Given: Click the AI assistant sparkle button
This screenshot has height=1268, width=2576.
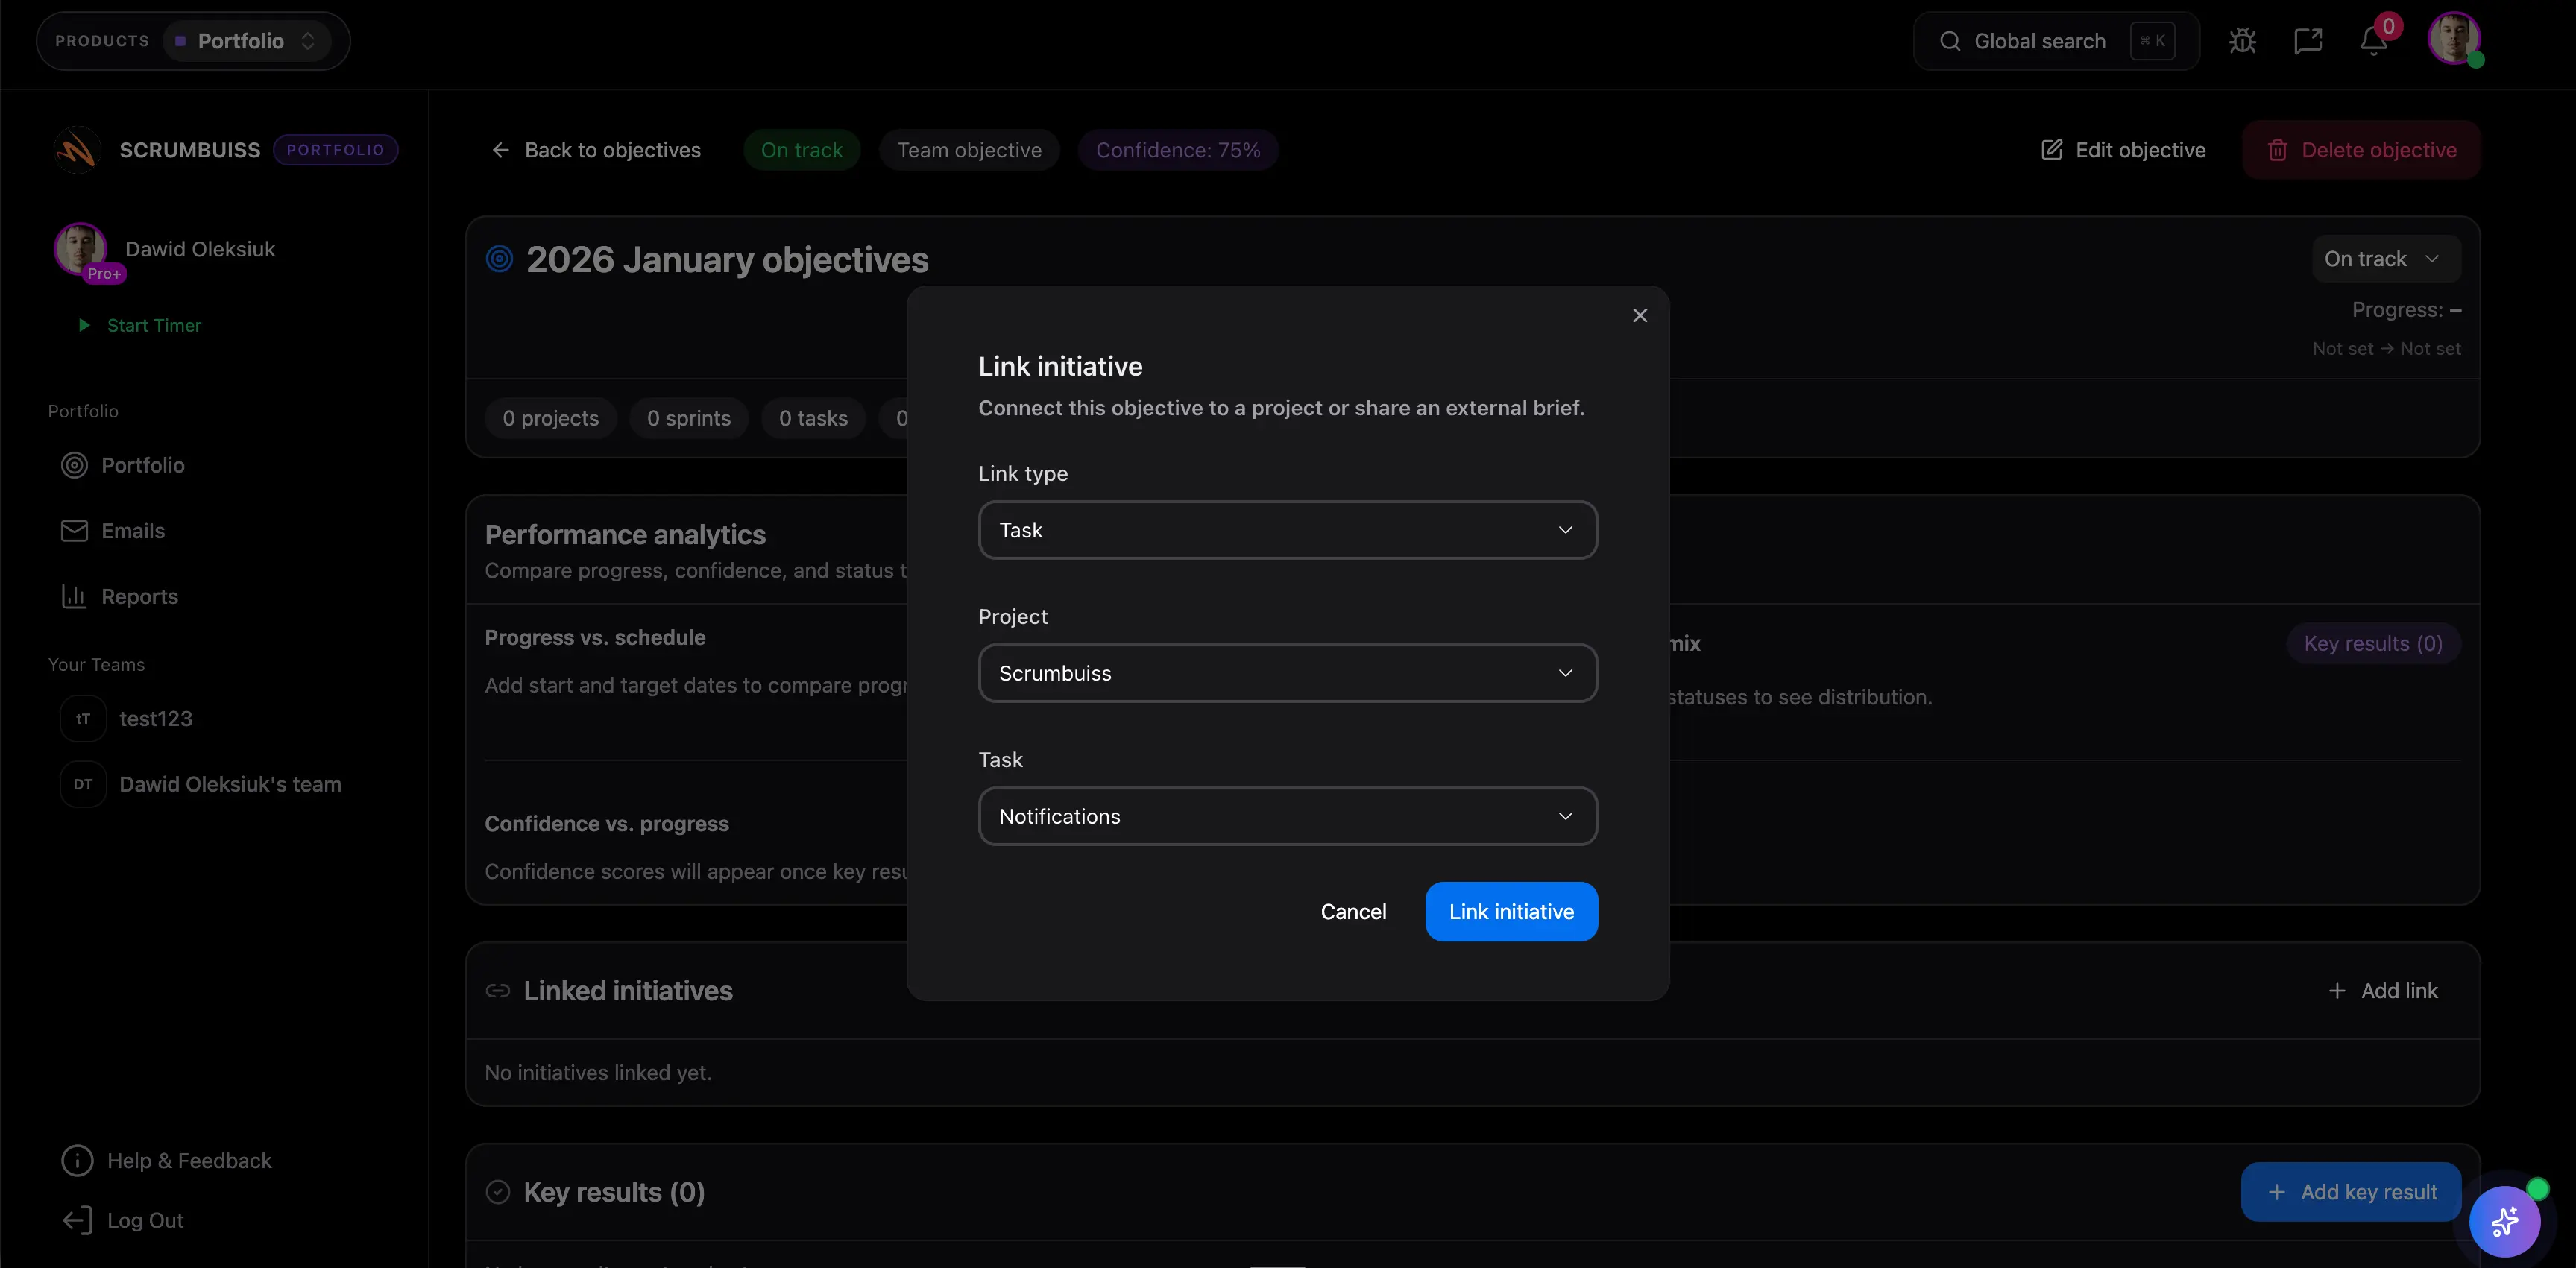Looking at the screenshot, I should point(2504,1221).
